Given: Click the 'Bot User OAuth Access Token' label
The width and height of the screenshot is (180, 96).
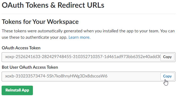Looking at the screenshot, I should coord(30,67).
